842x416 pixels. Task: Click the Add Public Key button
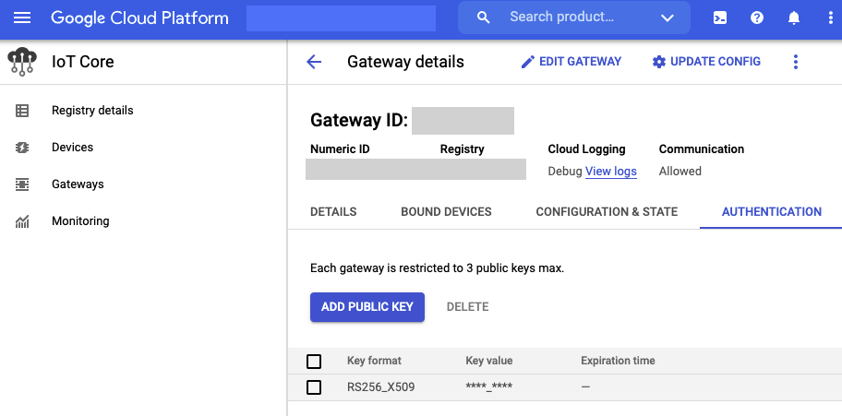(x=367, y=307)
